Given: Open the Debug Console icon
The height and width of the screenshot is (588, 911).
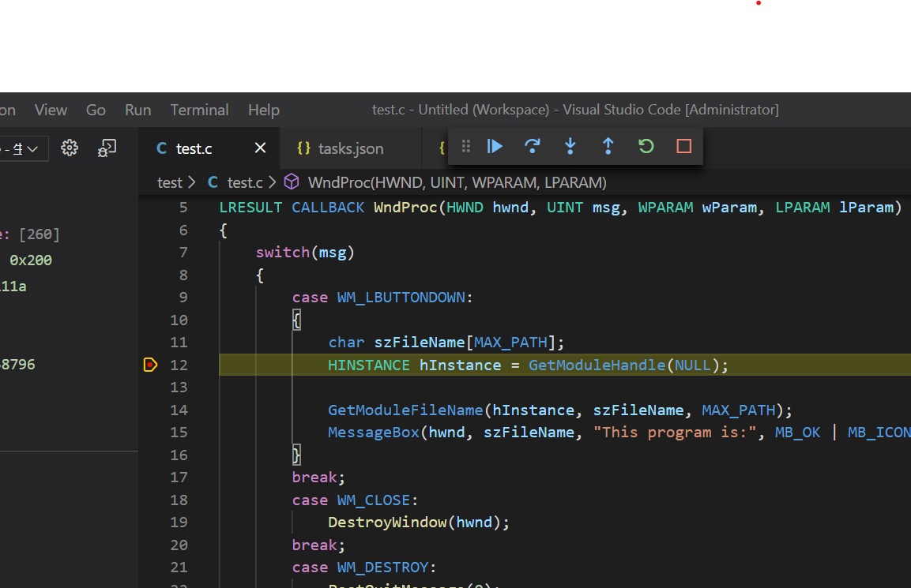Looking at the screenshot, I should coord(107,148).
